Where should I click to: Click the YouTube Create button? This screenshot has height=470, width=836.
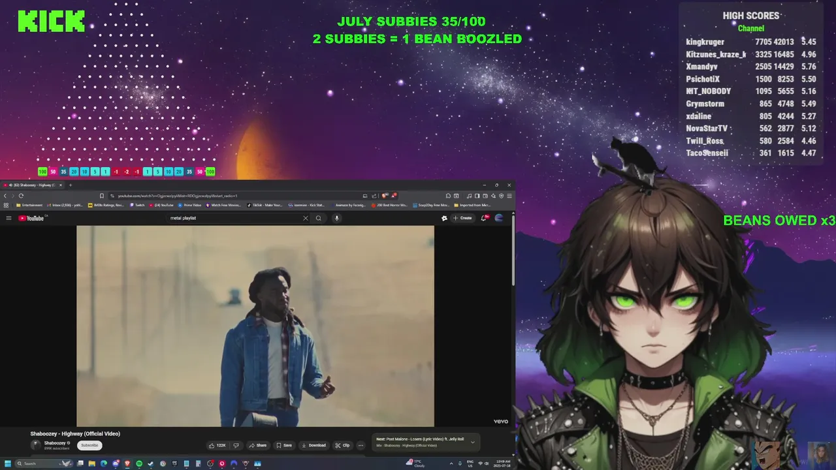click(462, 218)
